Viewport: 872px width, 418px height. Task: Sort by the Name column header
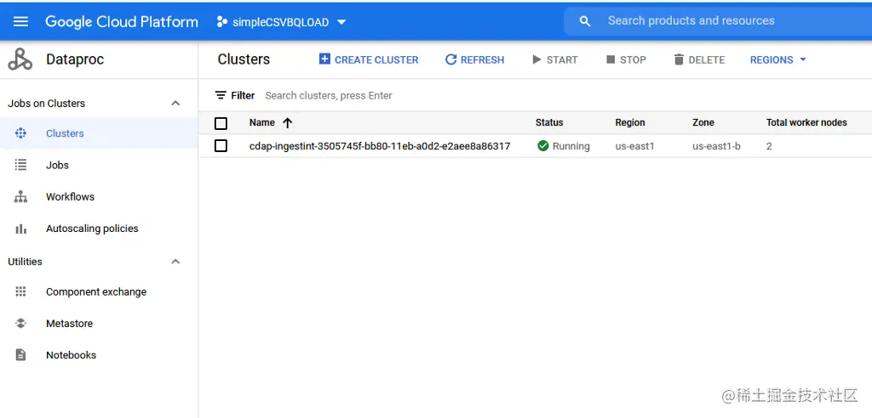click(x=262, y=122)
